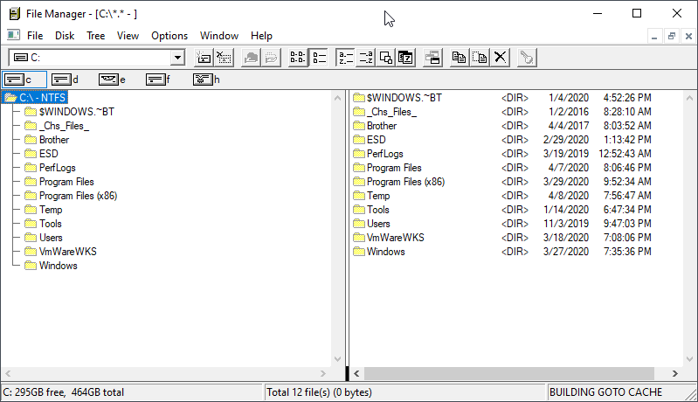Click 'BUILDING GOTO CACHE' status bar text
Viewport: 698px width, 402px height.
point(605,392)
